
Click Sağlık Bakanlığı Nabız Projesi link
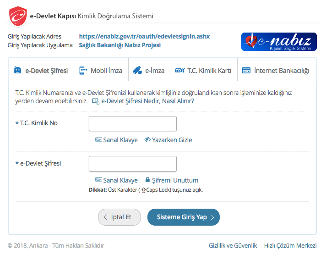click(120, 45)
